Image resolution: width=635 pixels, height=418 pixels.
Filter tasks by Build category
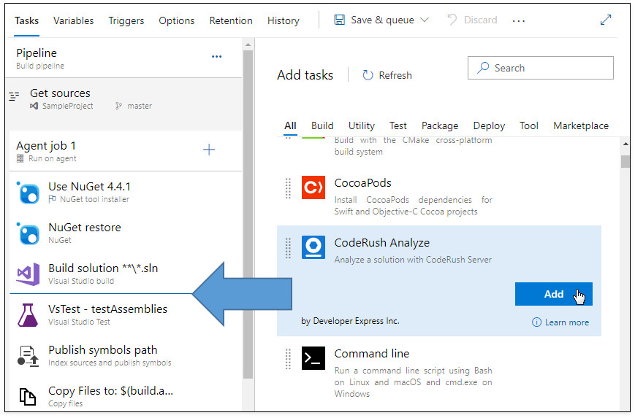pos(322,125)
